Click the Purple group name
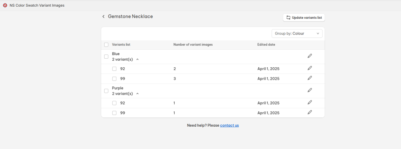Screen dimensions: 401x149 tap(117, 88)
